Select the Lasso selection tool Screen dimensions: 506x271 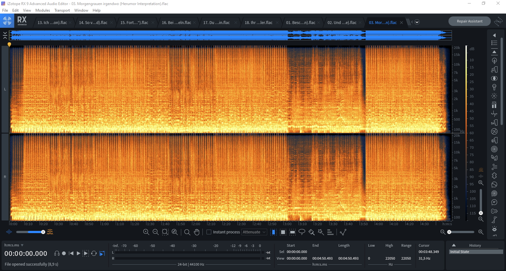click(x=302, y=232)
